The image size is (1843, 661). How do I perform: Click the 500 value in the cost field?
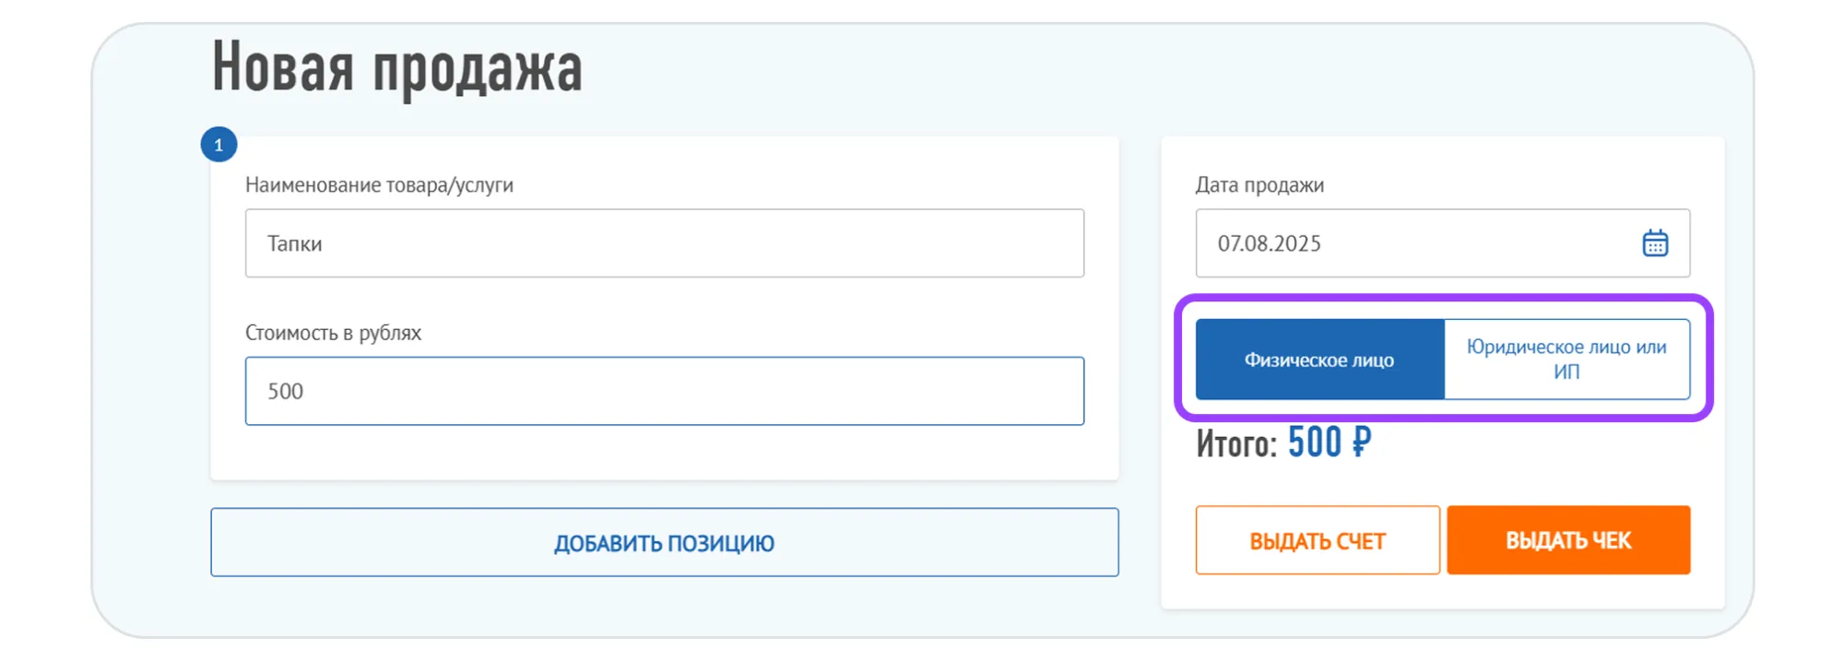click(x=285, y=392)
